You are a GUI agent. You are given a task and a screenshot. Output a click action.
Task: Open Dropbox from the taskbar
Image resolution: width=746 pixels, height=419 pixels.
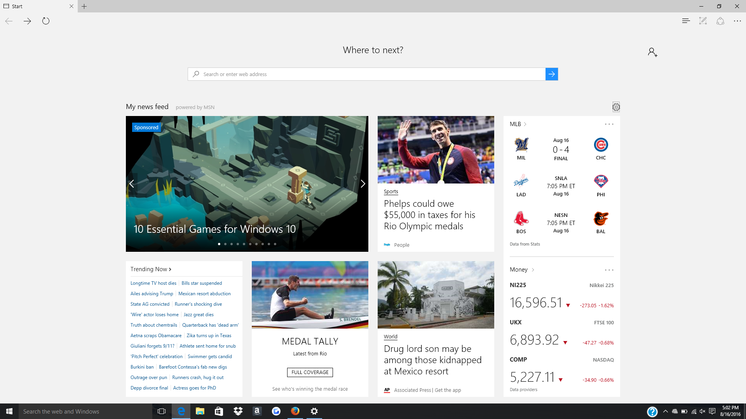tap(238, 411)
